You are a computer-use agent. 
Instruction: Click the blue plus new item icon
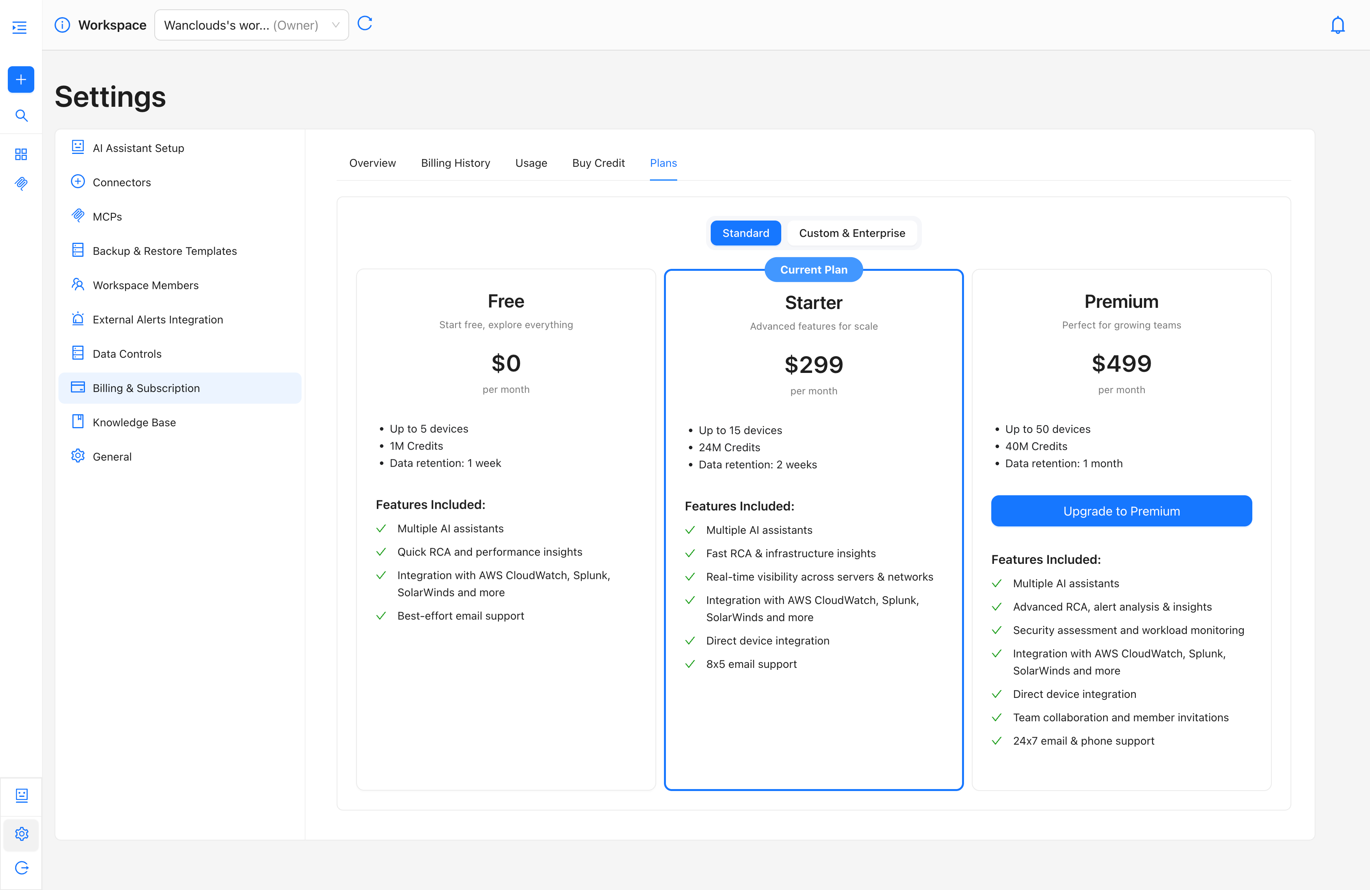pos(21,79)
